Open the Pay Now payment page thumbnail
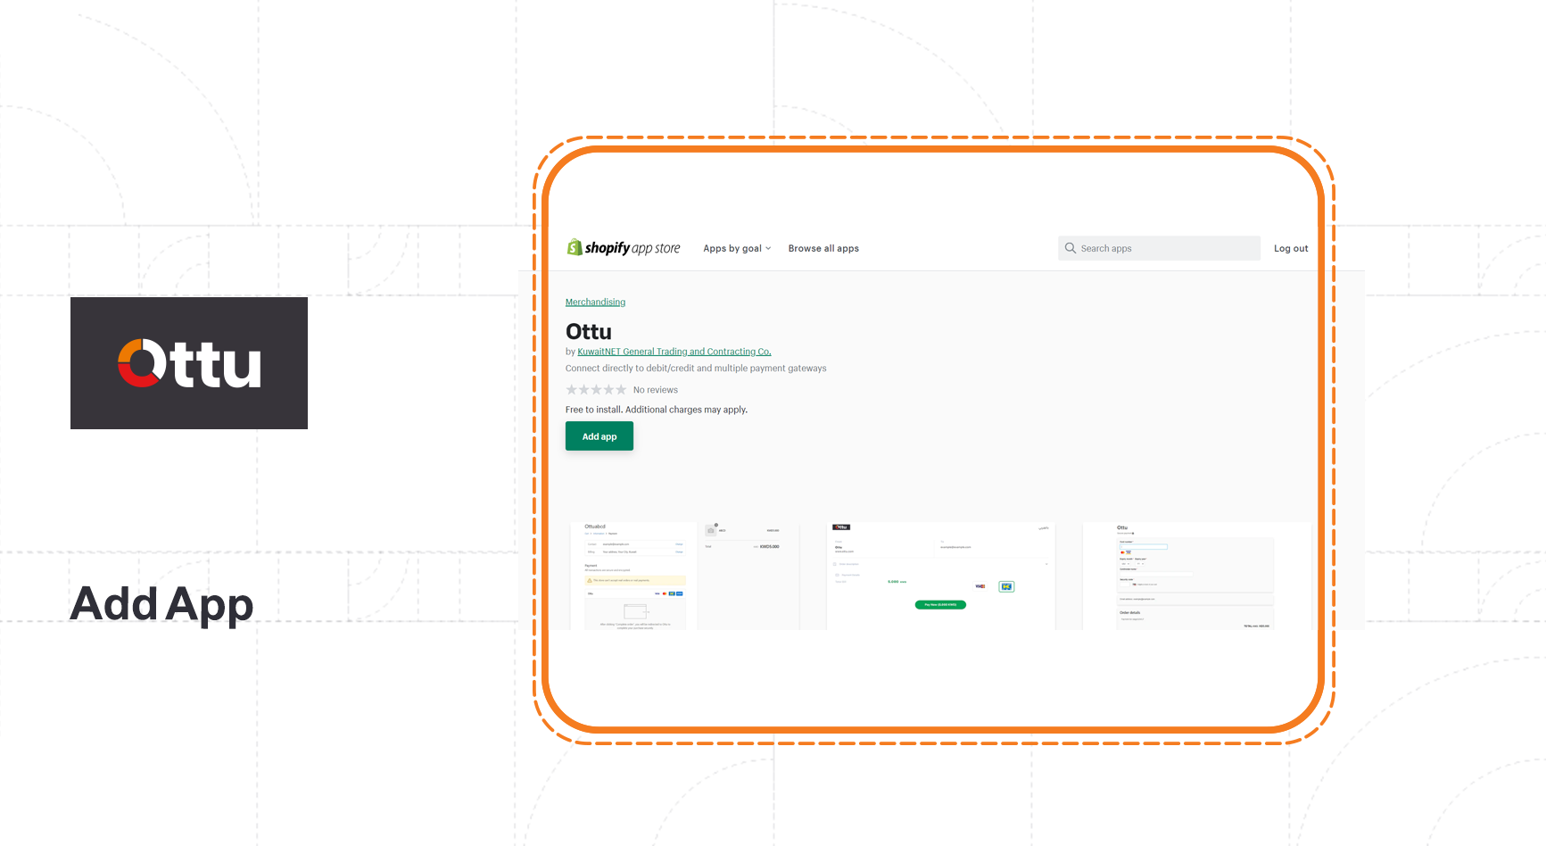The height and width of the screenshot is (846, 1546). pos(940,576)
